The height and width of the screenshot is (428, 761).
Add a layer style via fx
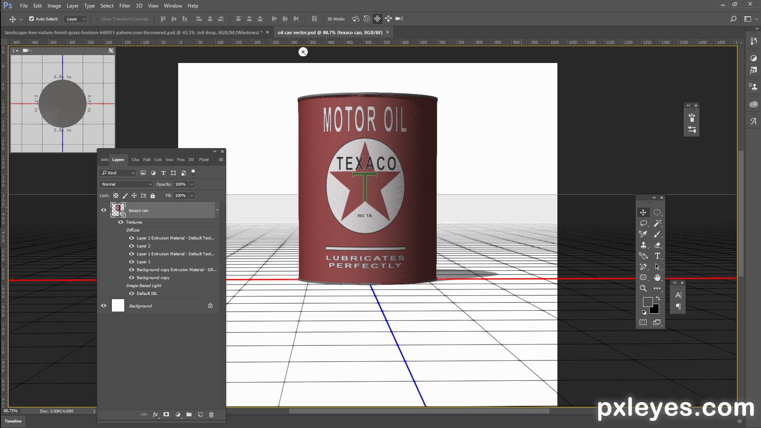tap(155, 415)
